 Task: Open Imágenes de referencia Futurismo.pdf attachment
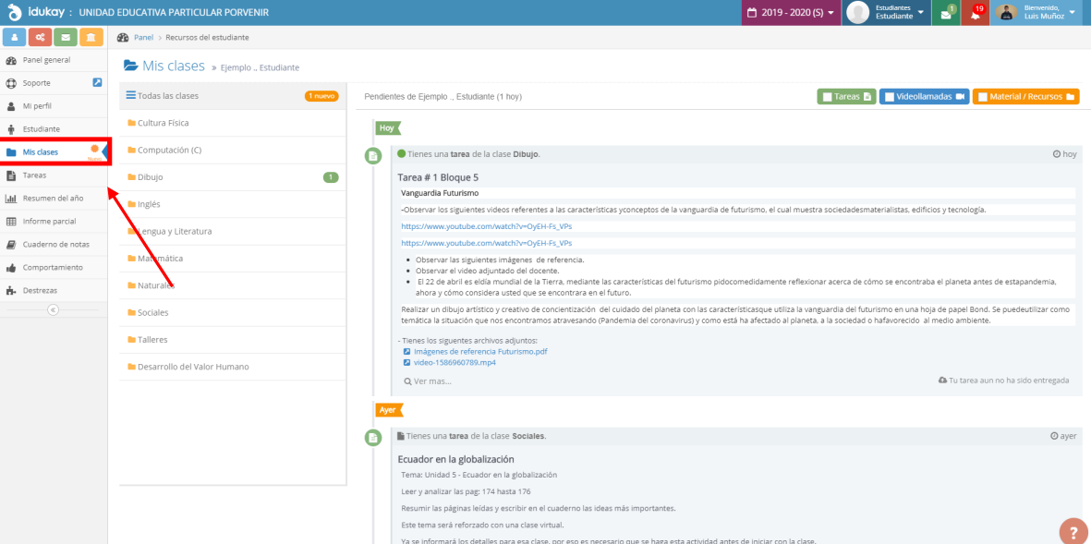click(479, 351)
